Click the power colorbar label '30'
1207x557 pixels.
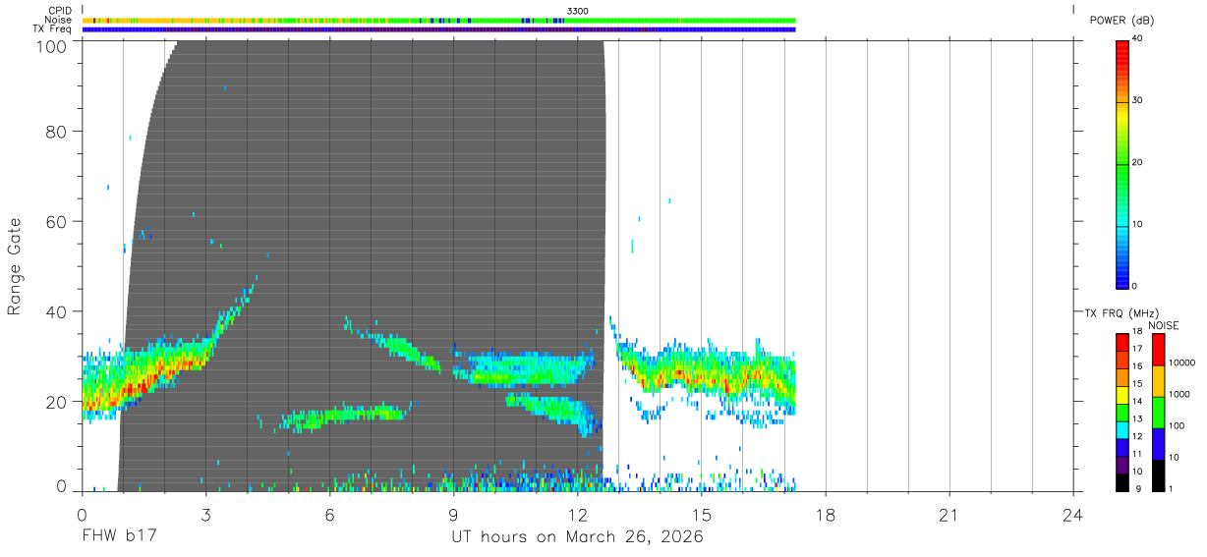pyautogui.click(x=1139, y=101)
